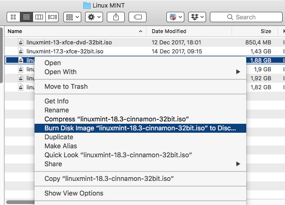Click the Share toolbar button
285x205 pixels.
(116, 17)
